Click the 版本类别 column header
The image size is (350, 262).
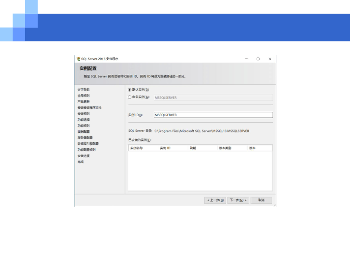click(x=233, y=148)
